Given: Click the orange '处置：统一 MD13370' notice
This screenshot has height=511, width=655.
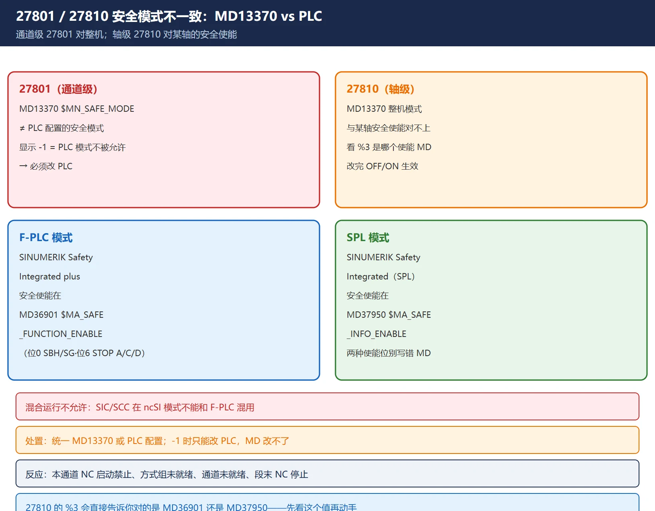Looking at the screenshot, I should tap(327, 440).
